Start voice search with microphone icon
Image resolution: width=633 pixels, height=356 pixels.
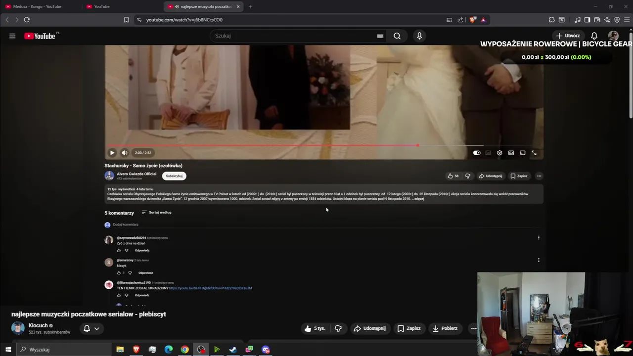419,36
